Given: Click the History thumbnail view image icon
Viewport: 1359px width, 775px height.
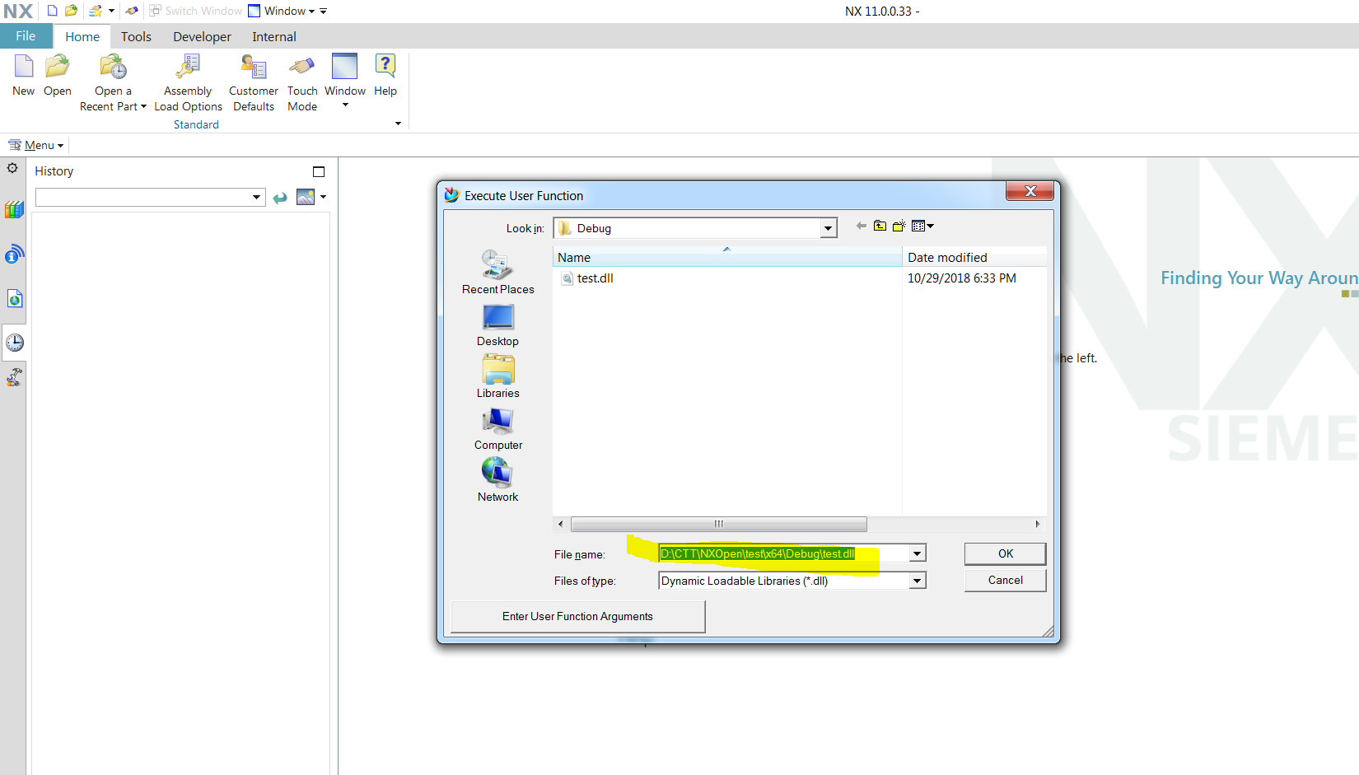Looking at the screenshot, I should point(306,197).
